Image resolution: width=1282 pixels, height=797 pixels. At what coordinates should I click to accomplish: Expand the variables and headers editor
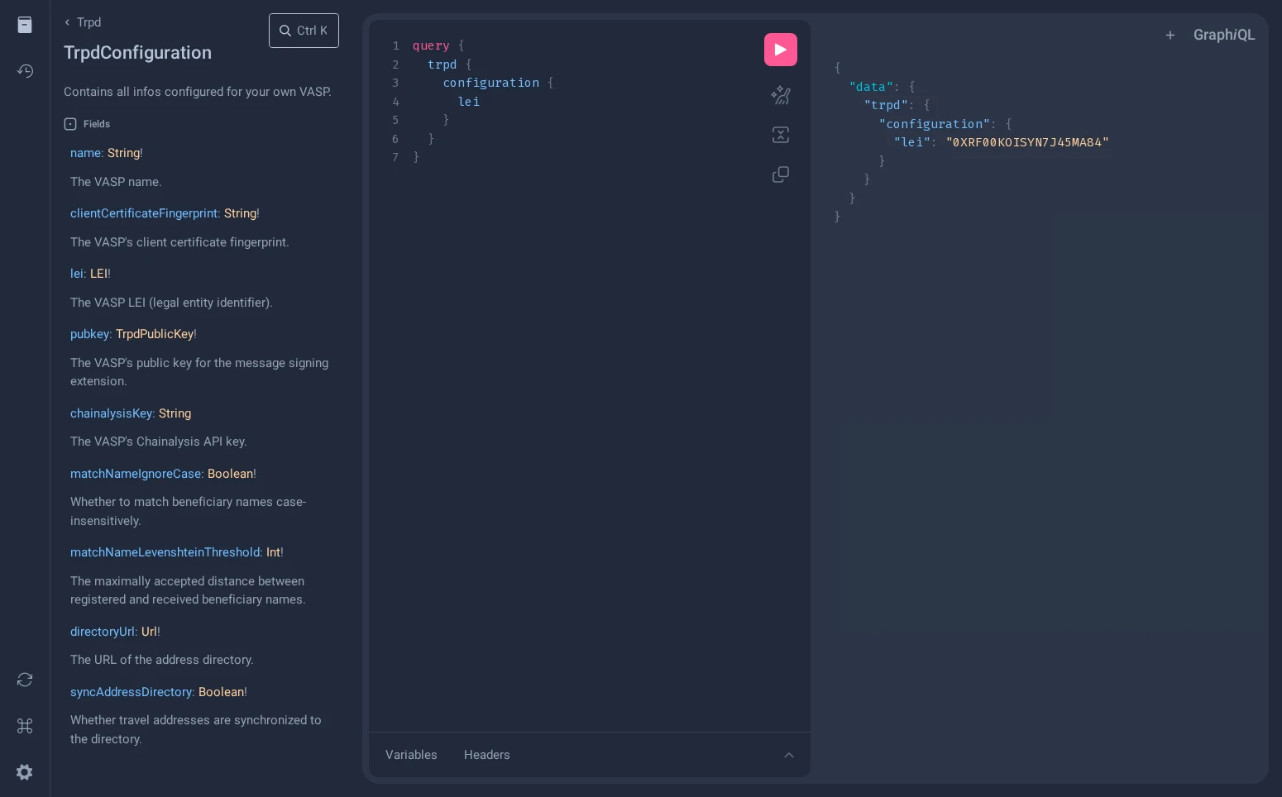pyautogui.click(x=789, y=755)
